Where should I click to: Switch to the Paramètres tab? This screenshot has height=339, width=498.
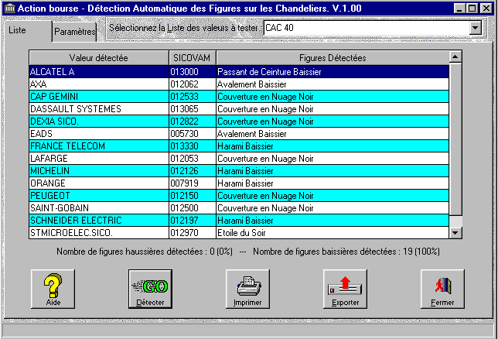pyautogui.click(x=75, y=32)
